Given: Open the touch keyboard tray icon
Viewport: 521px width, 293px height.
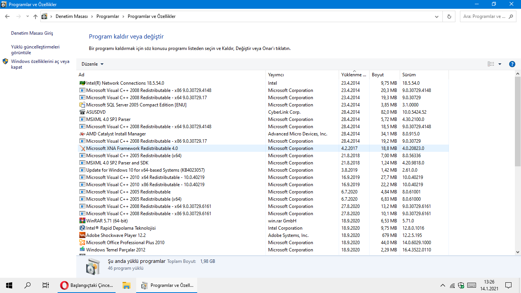Looking at the screenshot, I should pyautogui.click(x=471, y=285).
